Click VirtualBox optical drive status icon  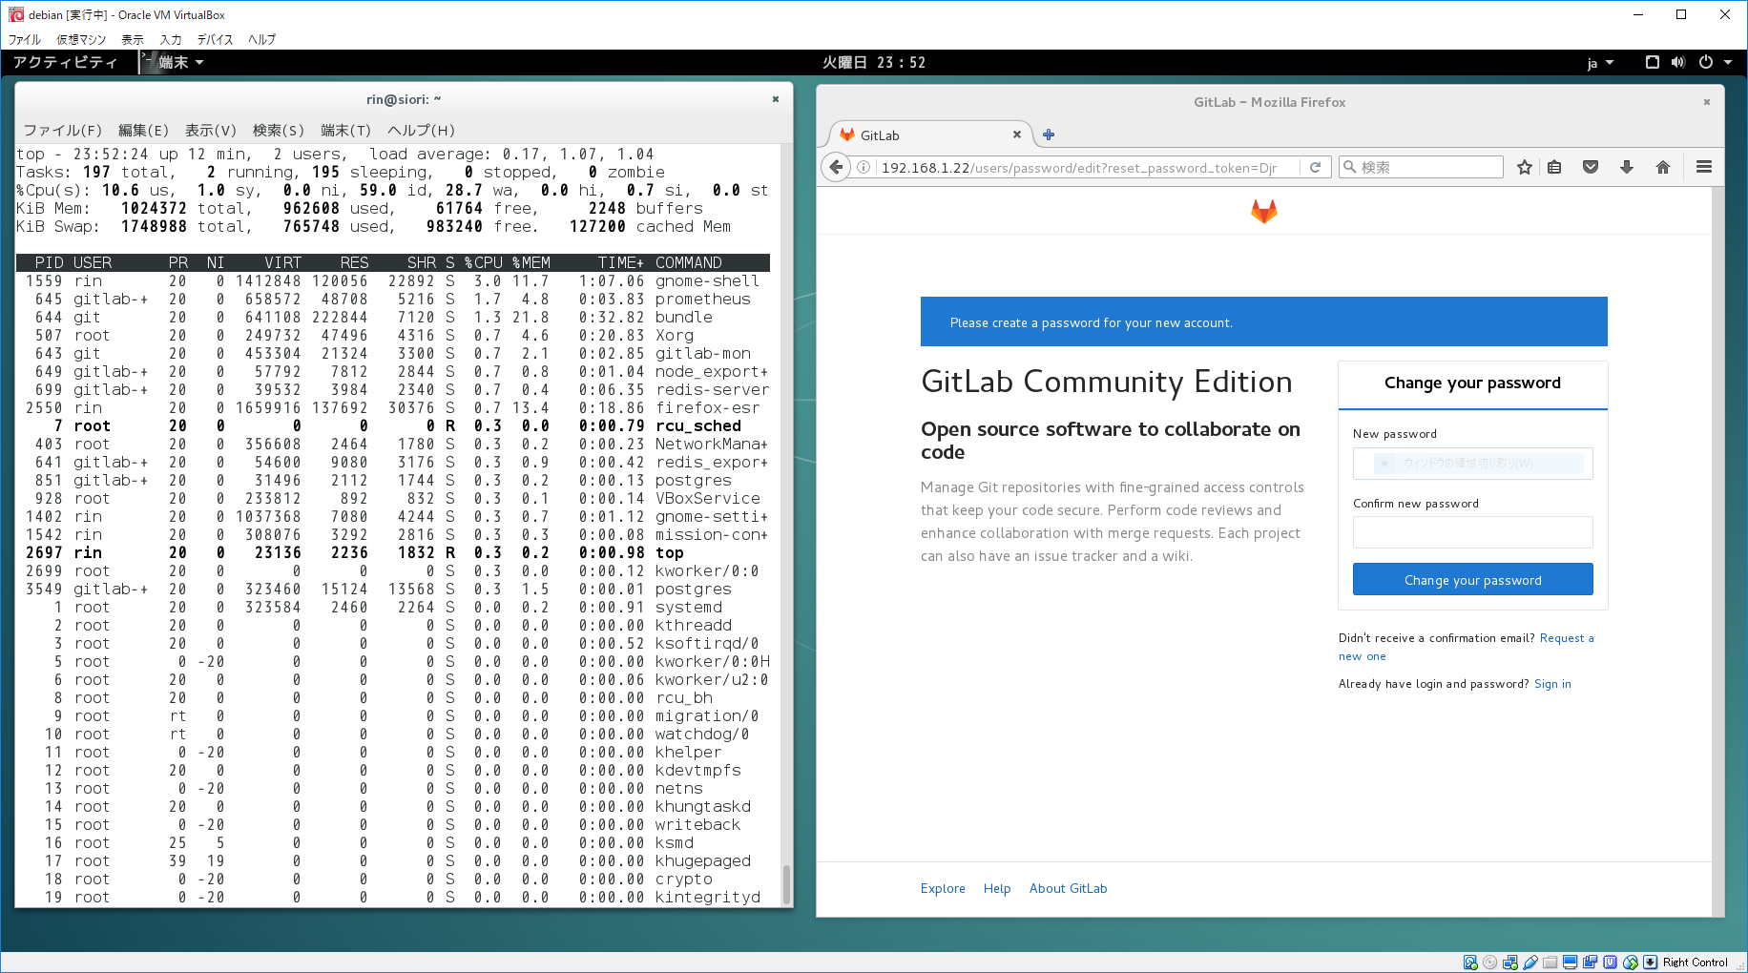1489,963
